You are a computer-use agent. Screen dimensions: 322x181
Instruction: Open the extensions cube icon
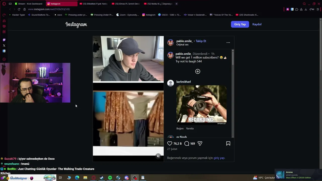pos(297,9)
